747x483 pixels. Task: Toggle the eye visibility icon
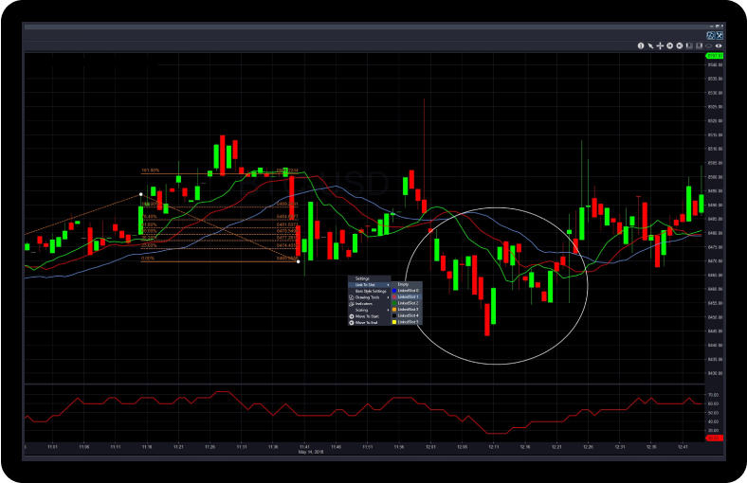(719, 45)
